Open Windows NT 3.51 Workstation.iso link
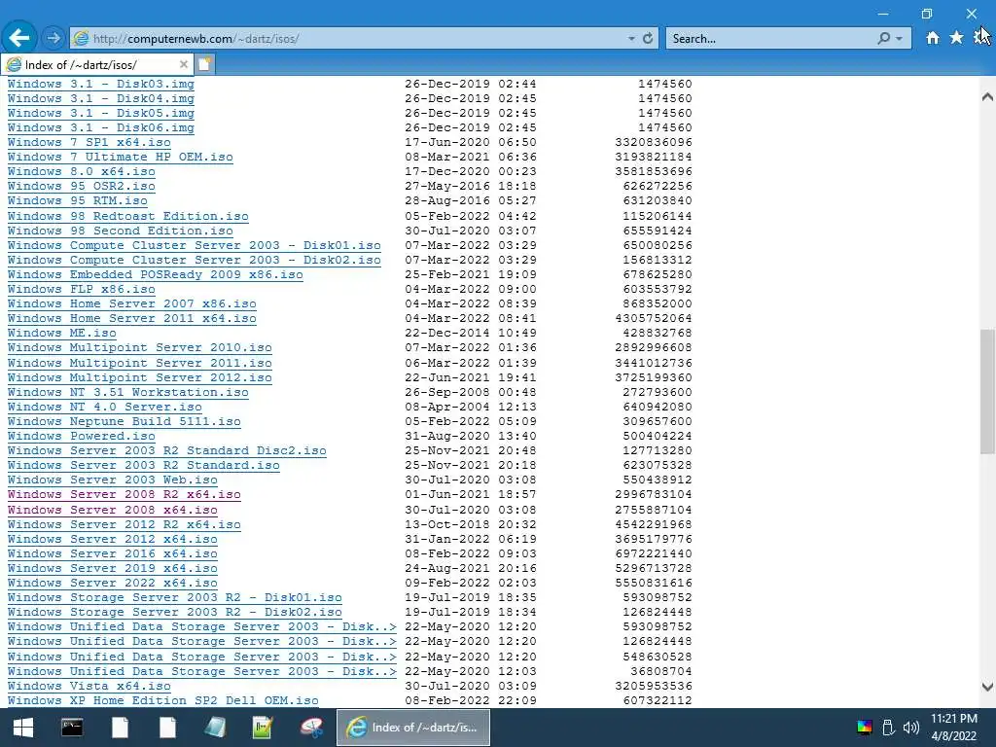This screenshot has width=996, height=747. click(127, 392)
